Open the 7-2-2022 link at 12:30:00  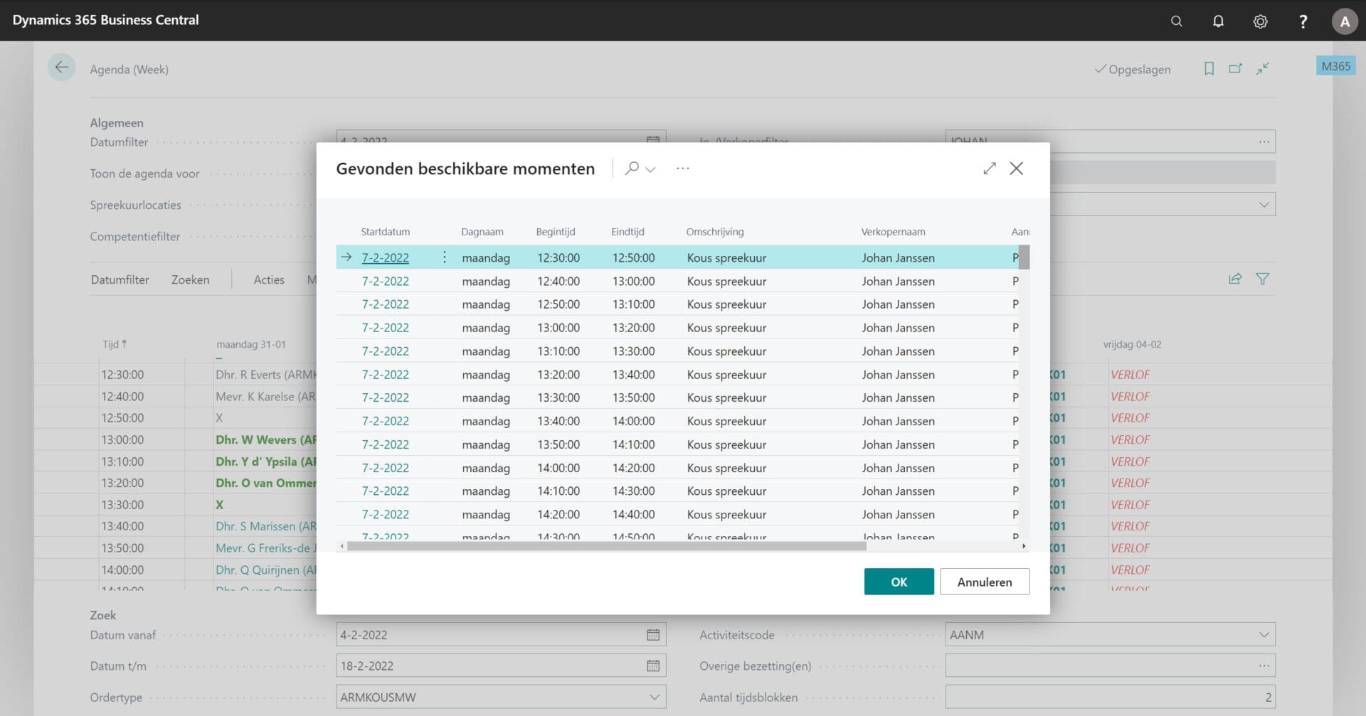tap(386, 257)
